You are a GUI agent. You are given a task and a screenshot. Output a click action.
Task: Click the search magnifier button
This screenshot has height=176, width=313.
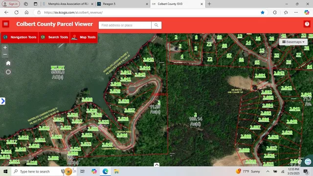(x=156, y=25)
